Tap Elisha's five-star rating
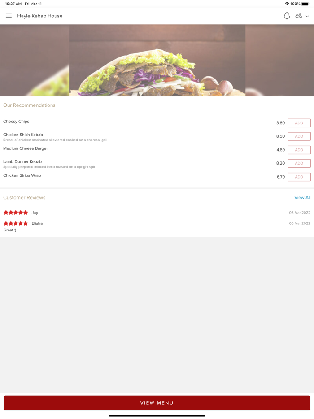The height and width of the screenshot is (419, 314). pos(16,223)
